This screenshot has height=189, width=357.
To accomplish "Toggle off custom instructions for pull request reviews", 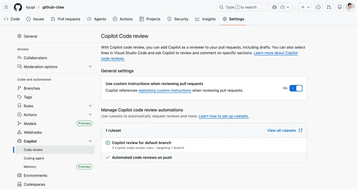I will point(296,88).
